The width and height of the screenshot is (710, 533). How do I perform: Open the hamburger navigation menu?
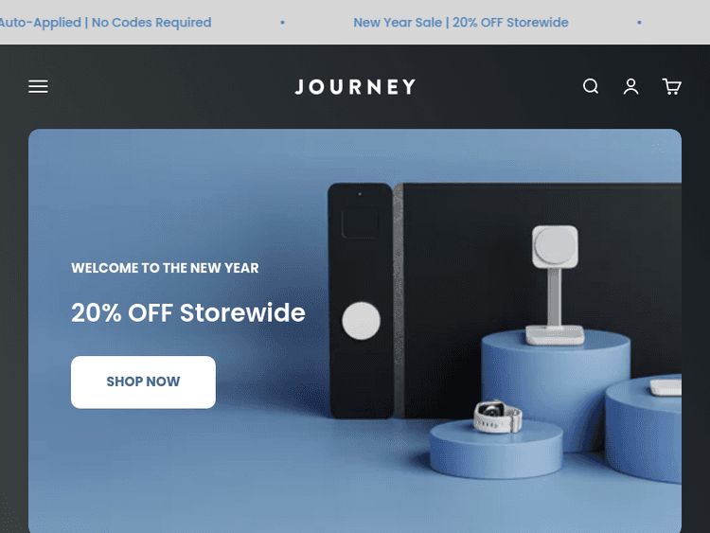[38, 86]
